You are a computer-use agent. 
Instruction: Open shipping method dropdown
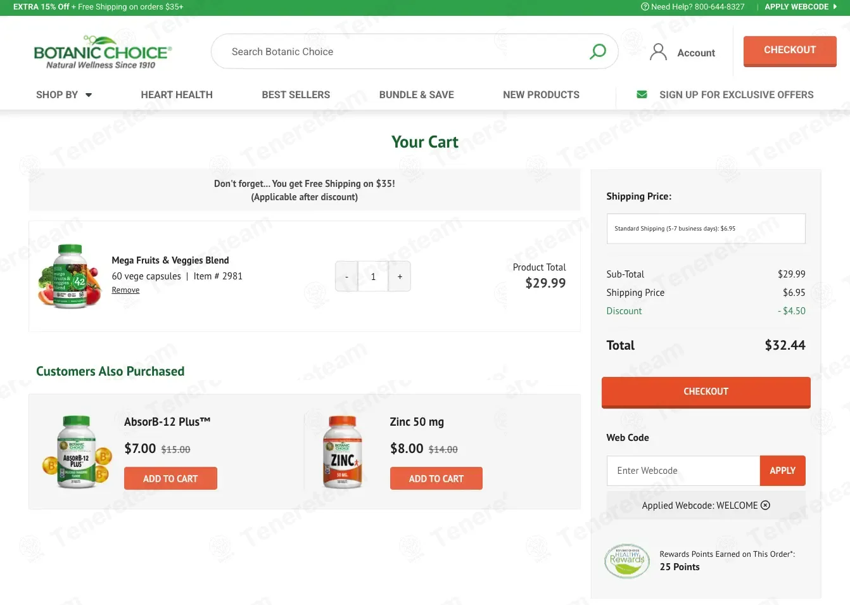point(706,229)
